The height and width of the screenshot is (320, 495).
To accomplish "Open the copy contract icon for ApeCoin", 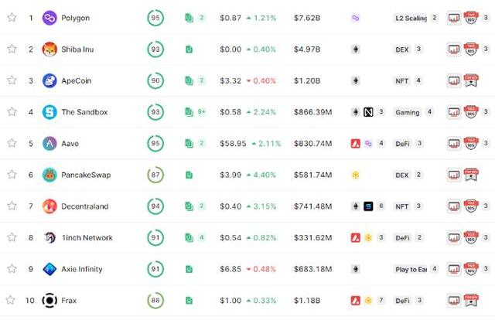I will coord(189,81).
